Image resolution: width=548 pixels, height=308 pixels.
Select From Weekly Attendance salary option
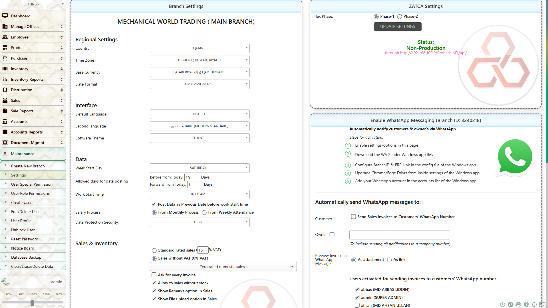[204, 212]
